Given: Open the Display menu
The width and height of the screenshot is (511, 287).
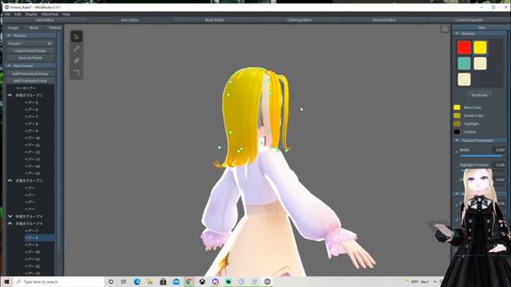Looking at the screenshot, I should (x=31, y=14).
